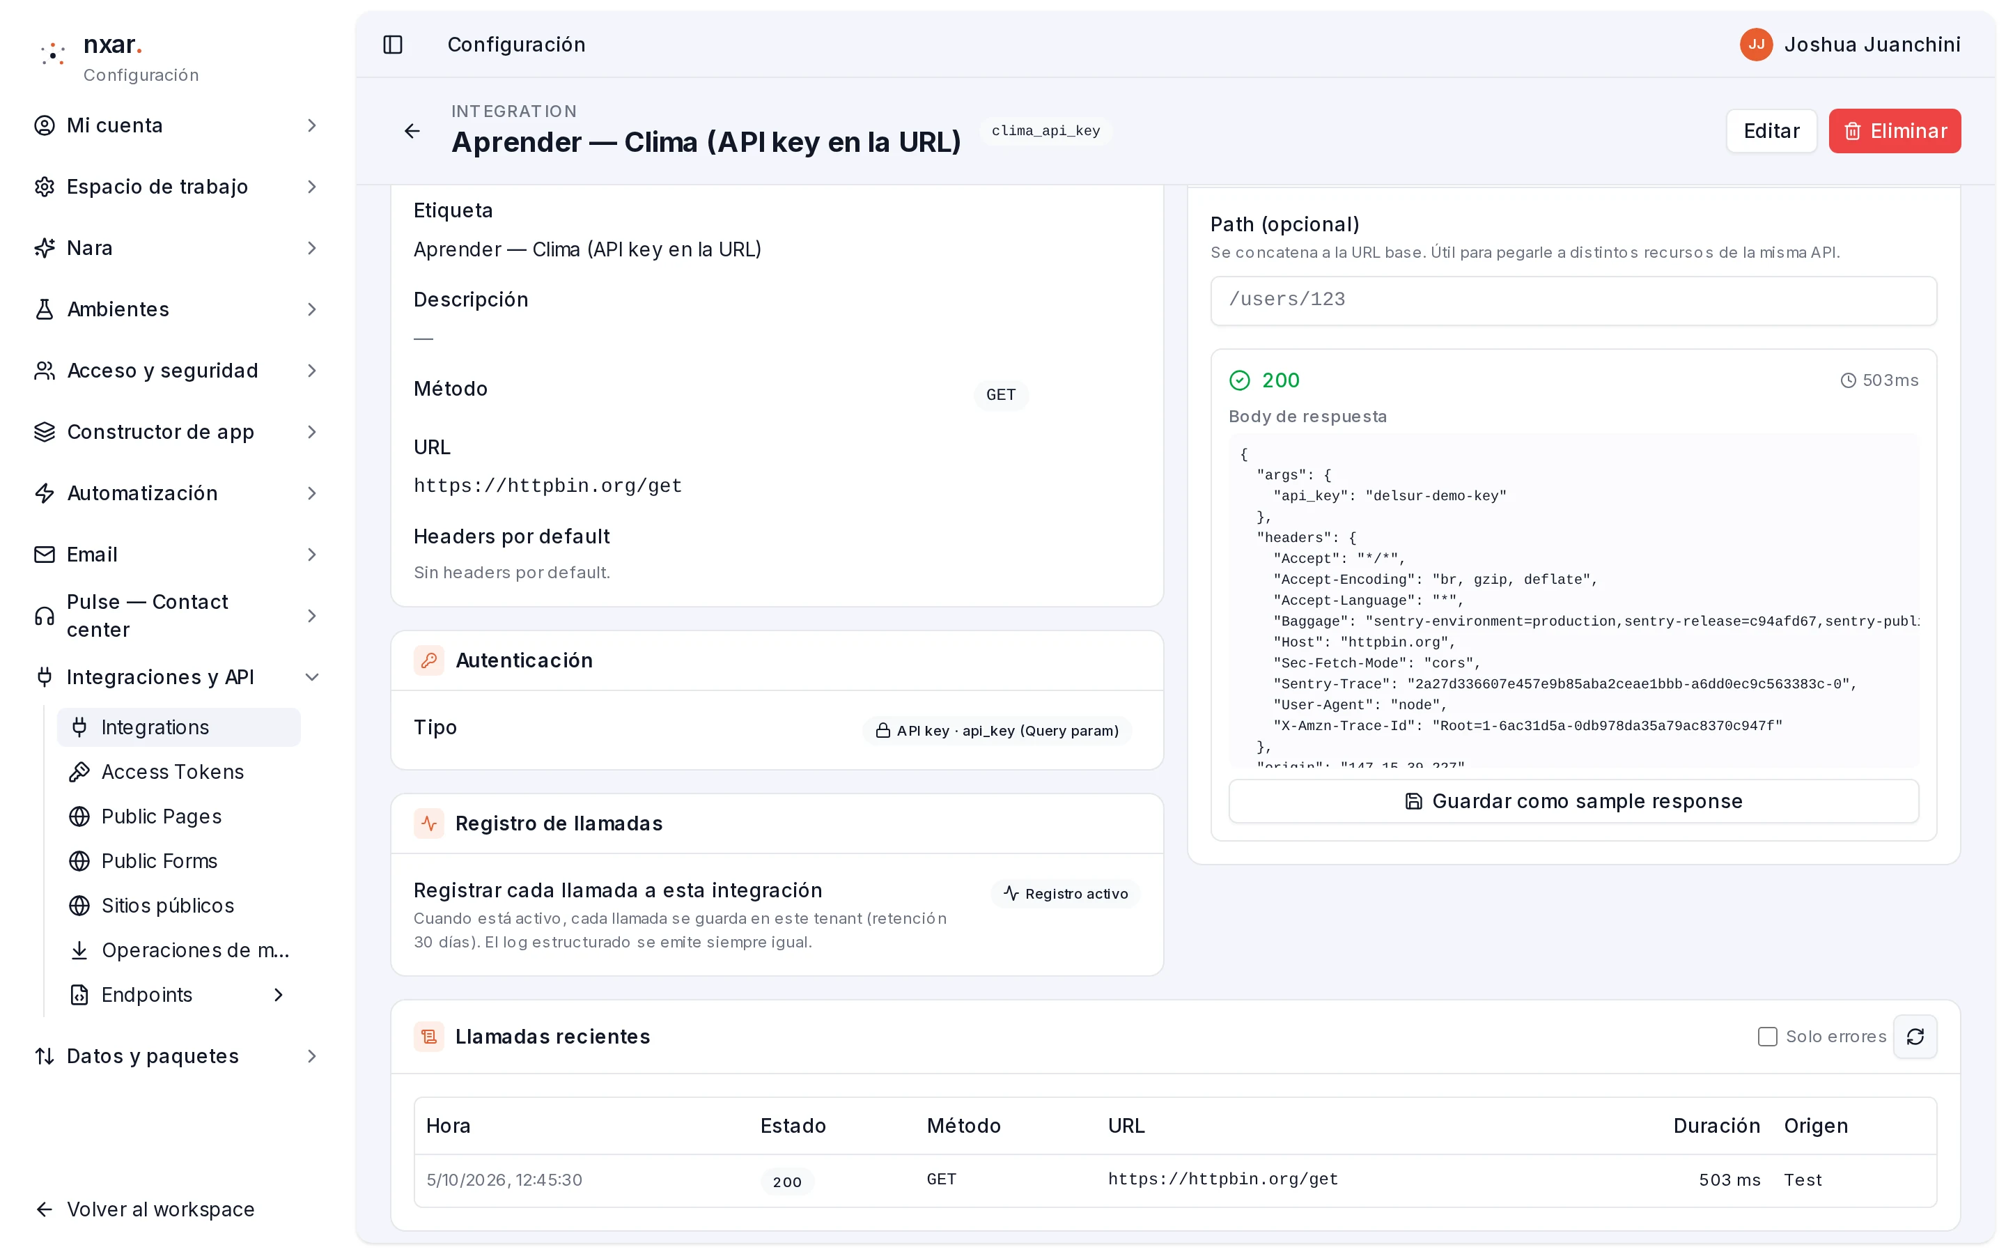Screen dimensions: 2006x1254
Task: Enable the Solo errores checkbox
Action: [x=1767, y=1037]
